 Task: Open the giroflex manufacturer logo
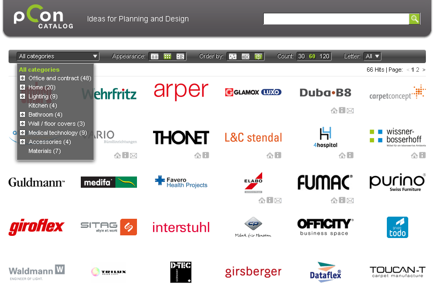point(36,227)
